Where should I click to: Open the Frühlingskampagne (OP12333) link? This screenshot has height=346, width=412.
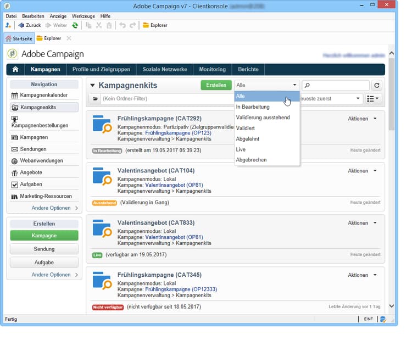[181, 289]
